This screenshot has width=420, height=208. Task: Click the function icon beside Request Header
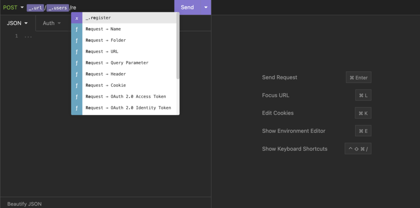[x=77, y=74]
